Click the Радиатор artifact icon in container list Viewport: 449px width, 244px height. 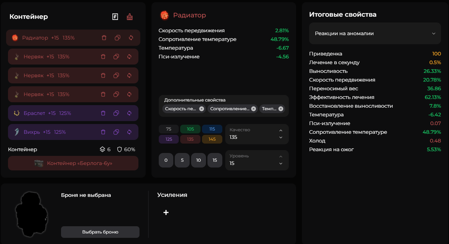[15, 38]
